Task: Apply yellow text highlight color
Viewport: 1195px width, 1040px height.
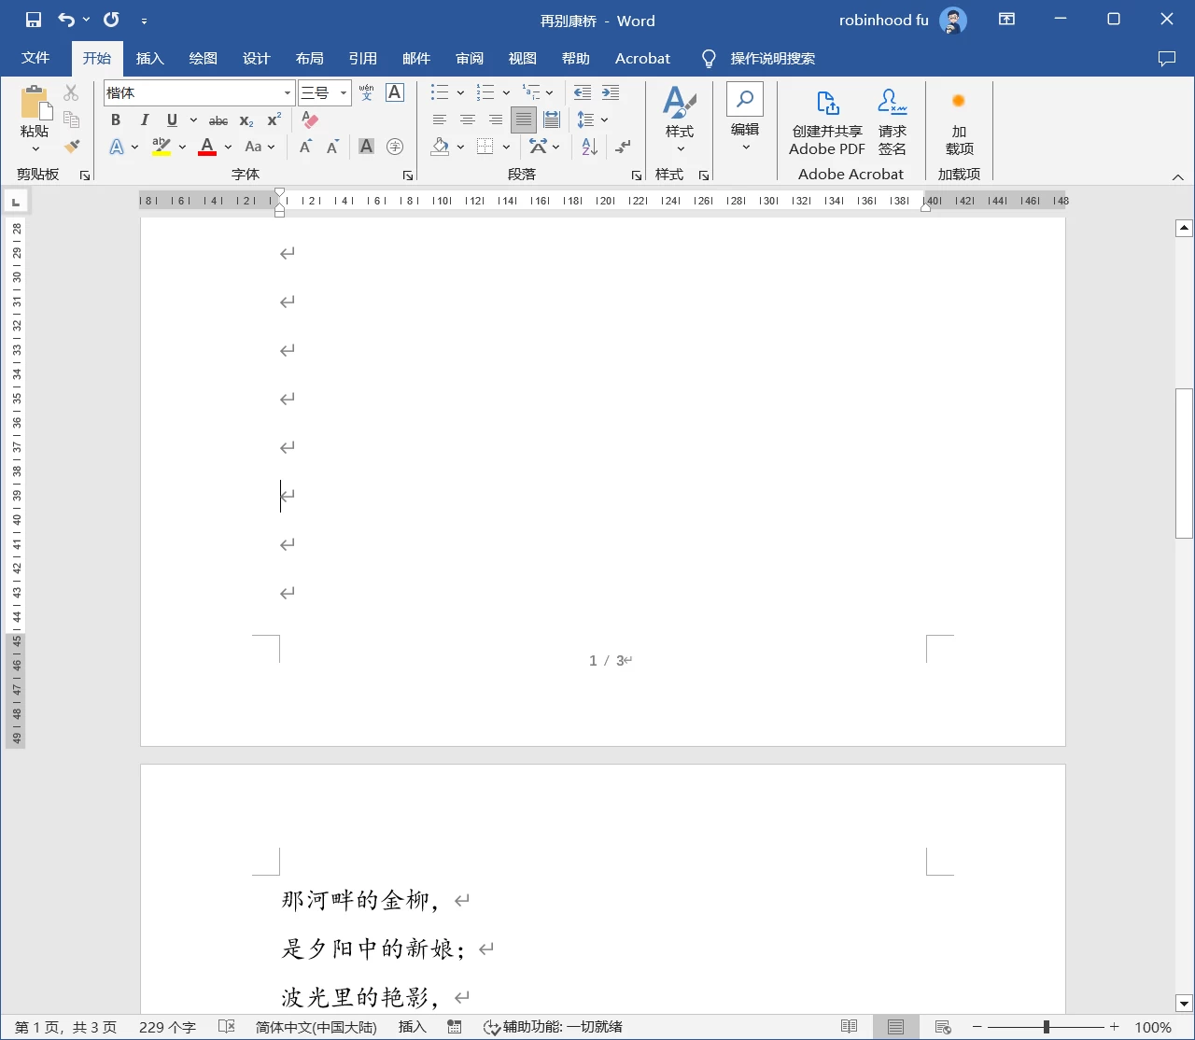Action: [x=162, y=147]
